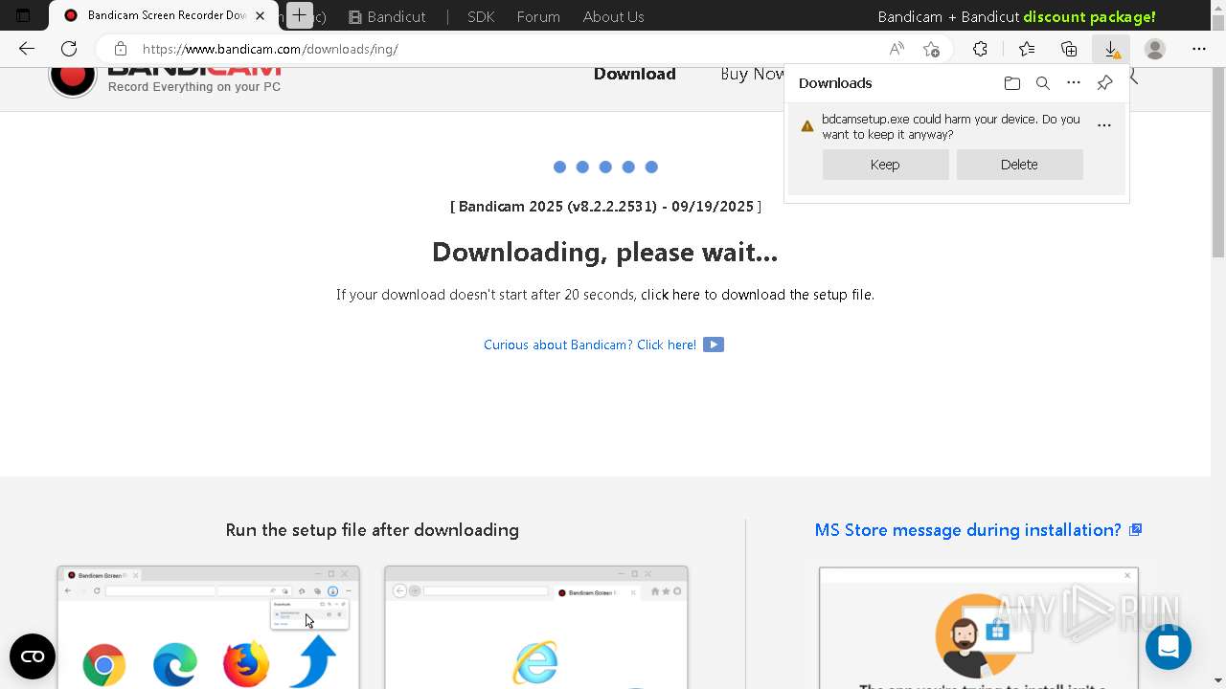This screenshot has height=689, width=1226.
Task: Close the Bandicam Screen Recorder tab
Action: click(x=260, y=15)
